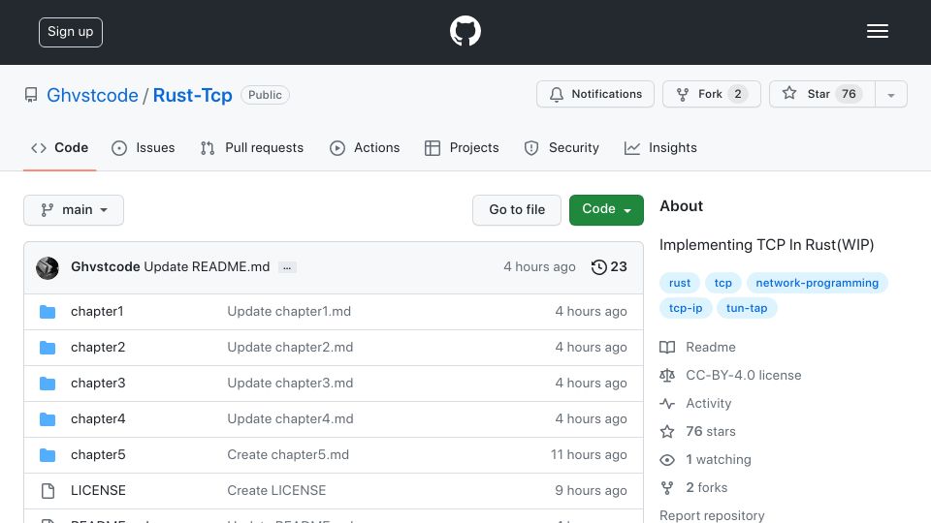The width and height of the screenshot is (931, 523).
Task: Open the Update chapter2.md commit link
Action: pos(290,347)
